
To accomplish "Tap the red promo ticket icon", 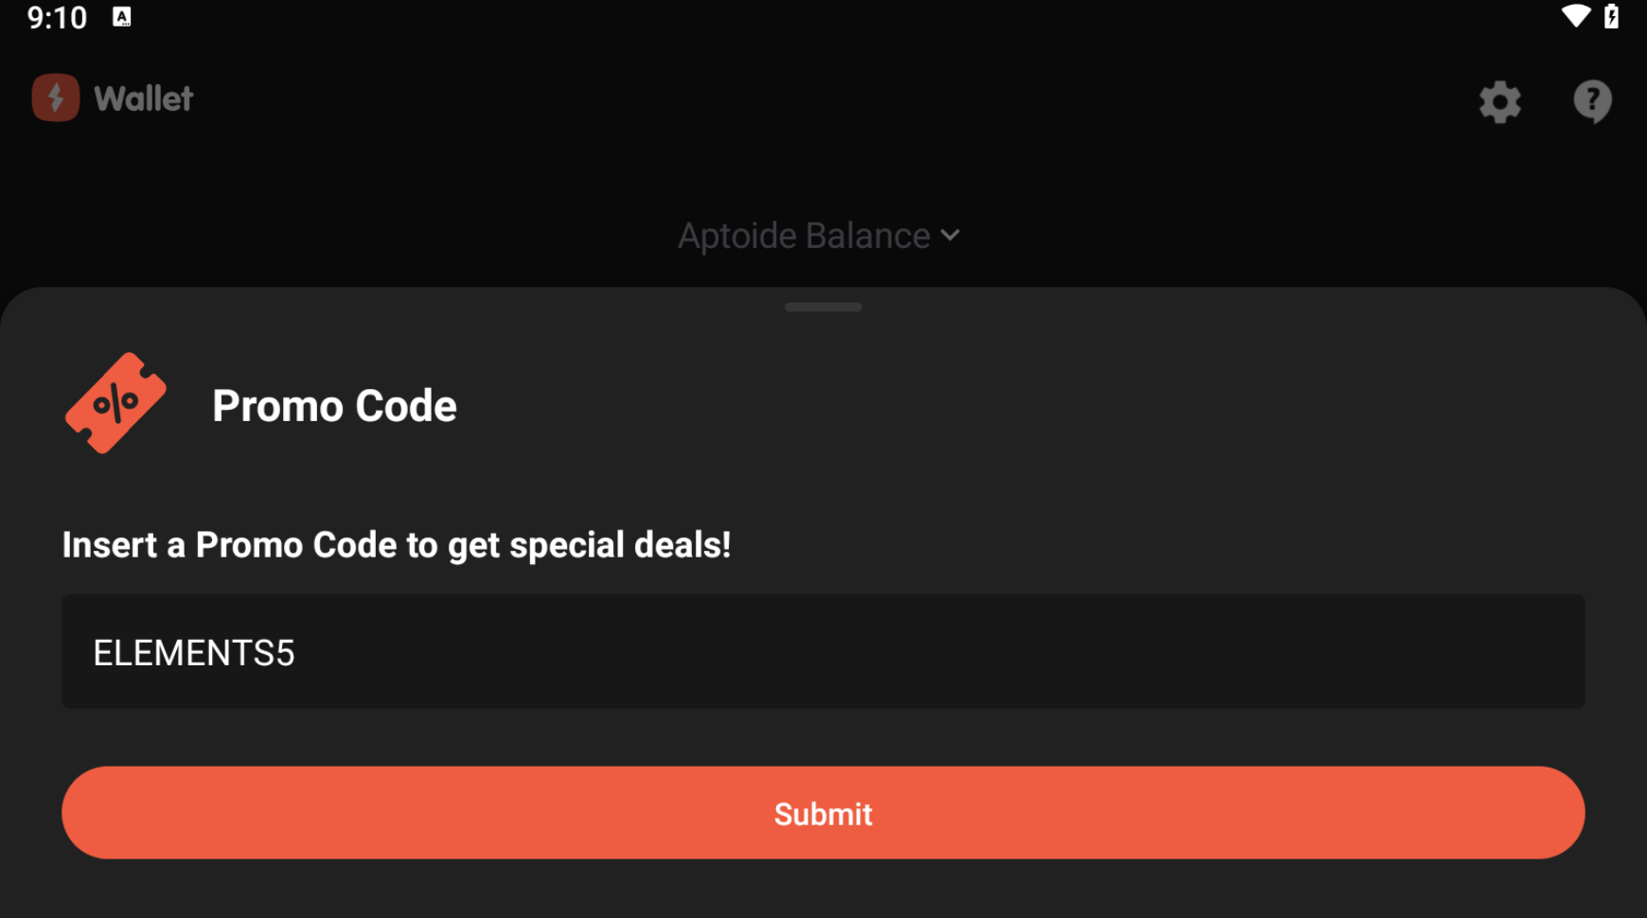I will tap(115, 403).
